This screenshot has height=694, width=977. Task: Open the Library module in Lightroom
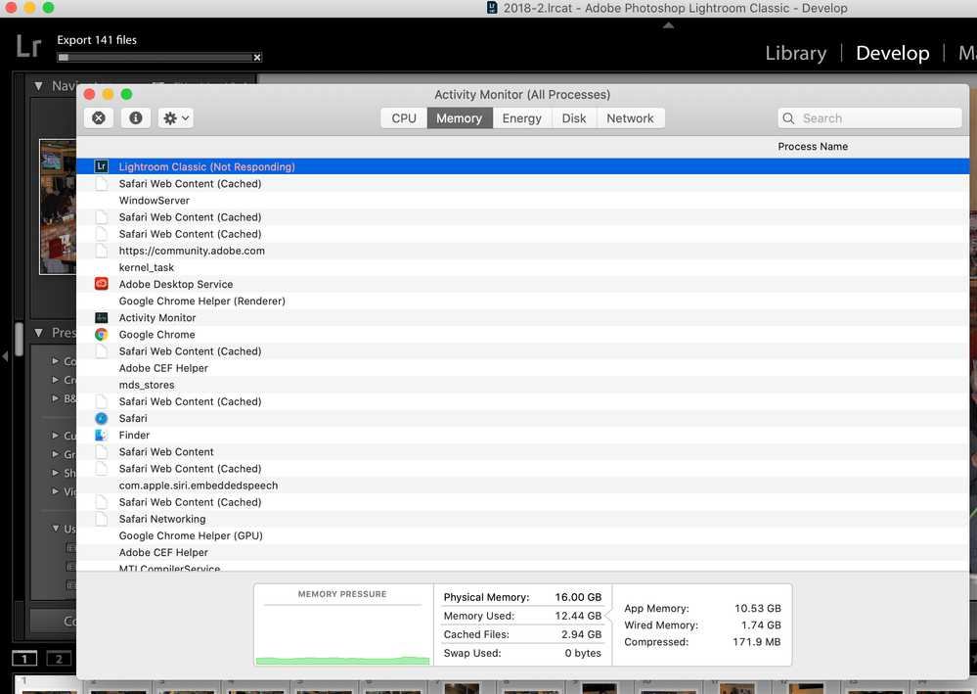(x=796, y=53)
